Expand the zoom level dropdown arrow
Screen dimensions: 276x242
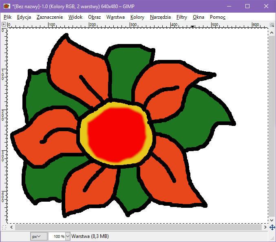click(68, 236)
